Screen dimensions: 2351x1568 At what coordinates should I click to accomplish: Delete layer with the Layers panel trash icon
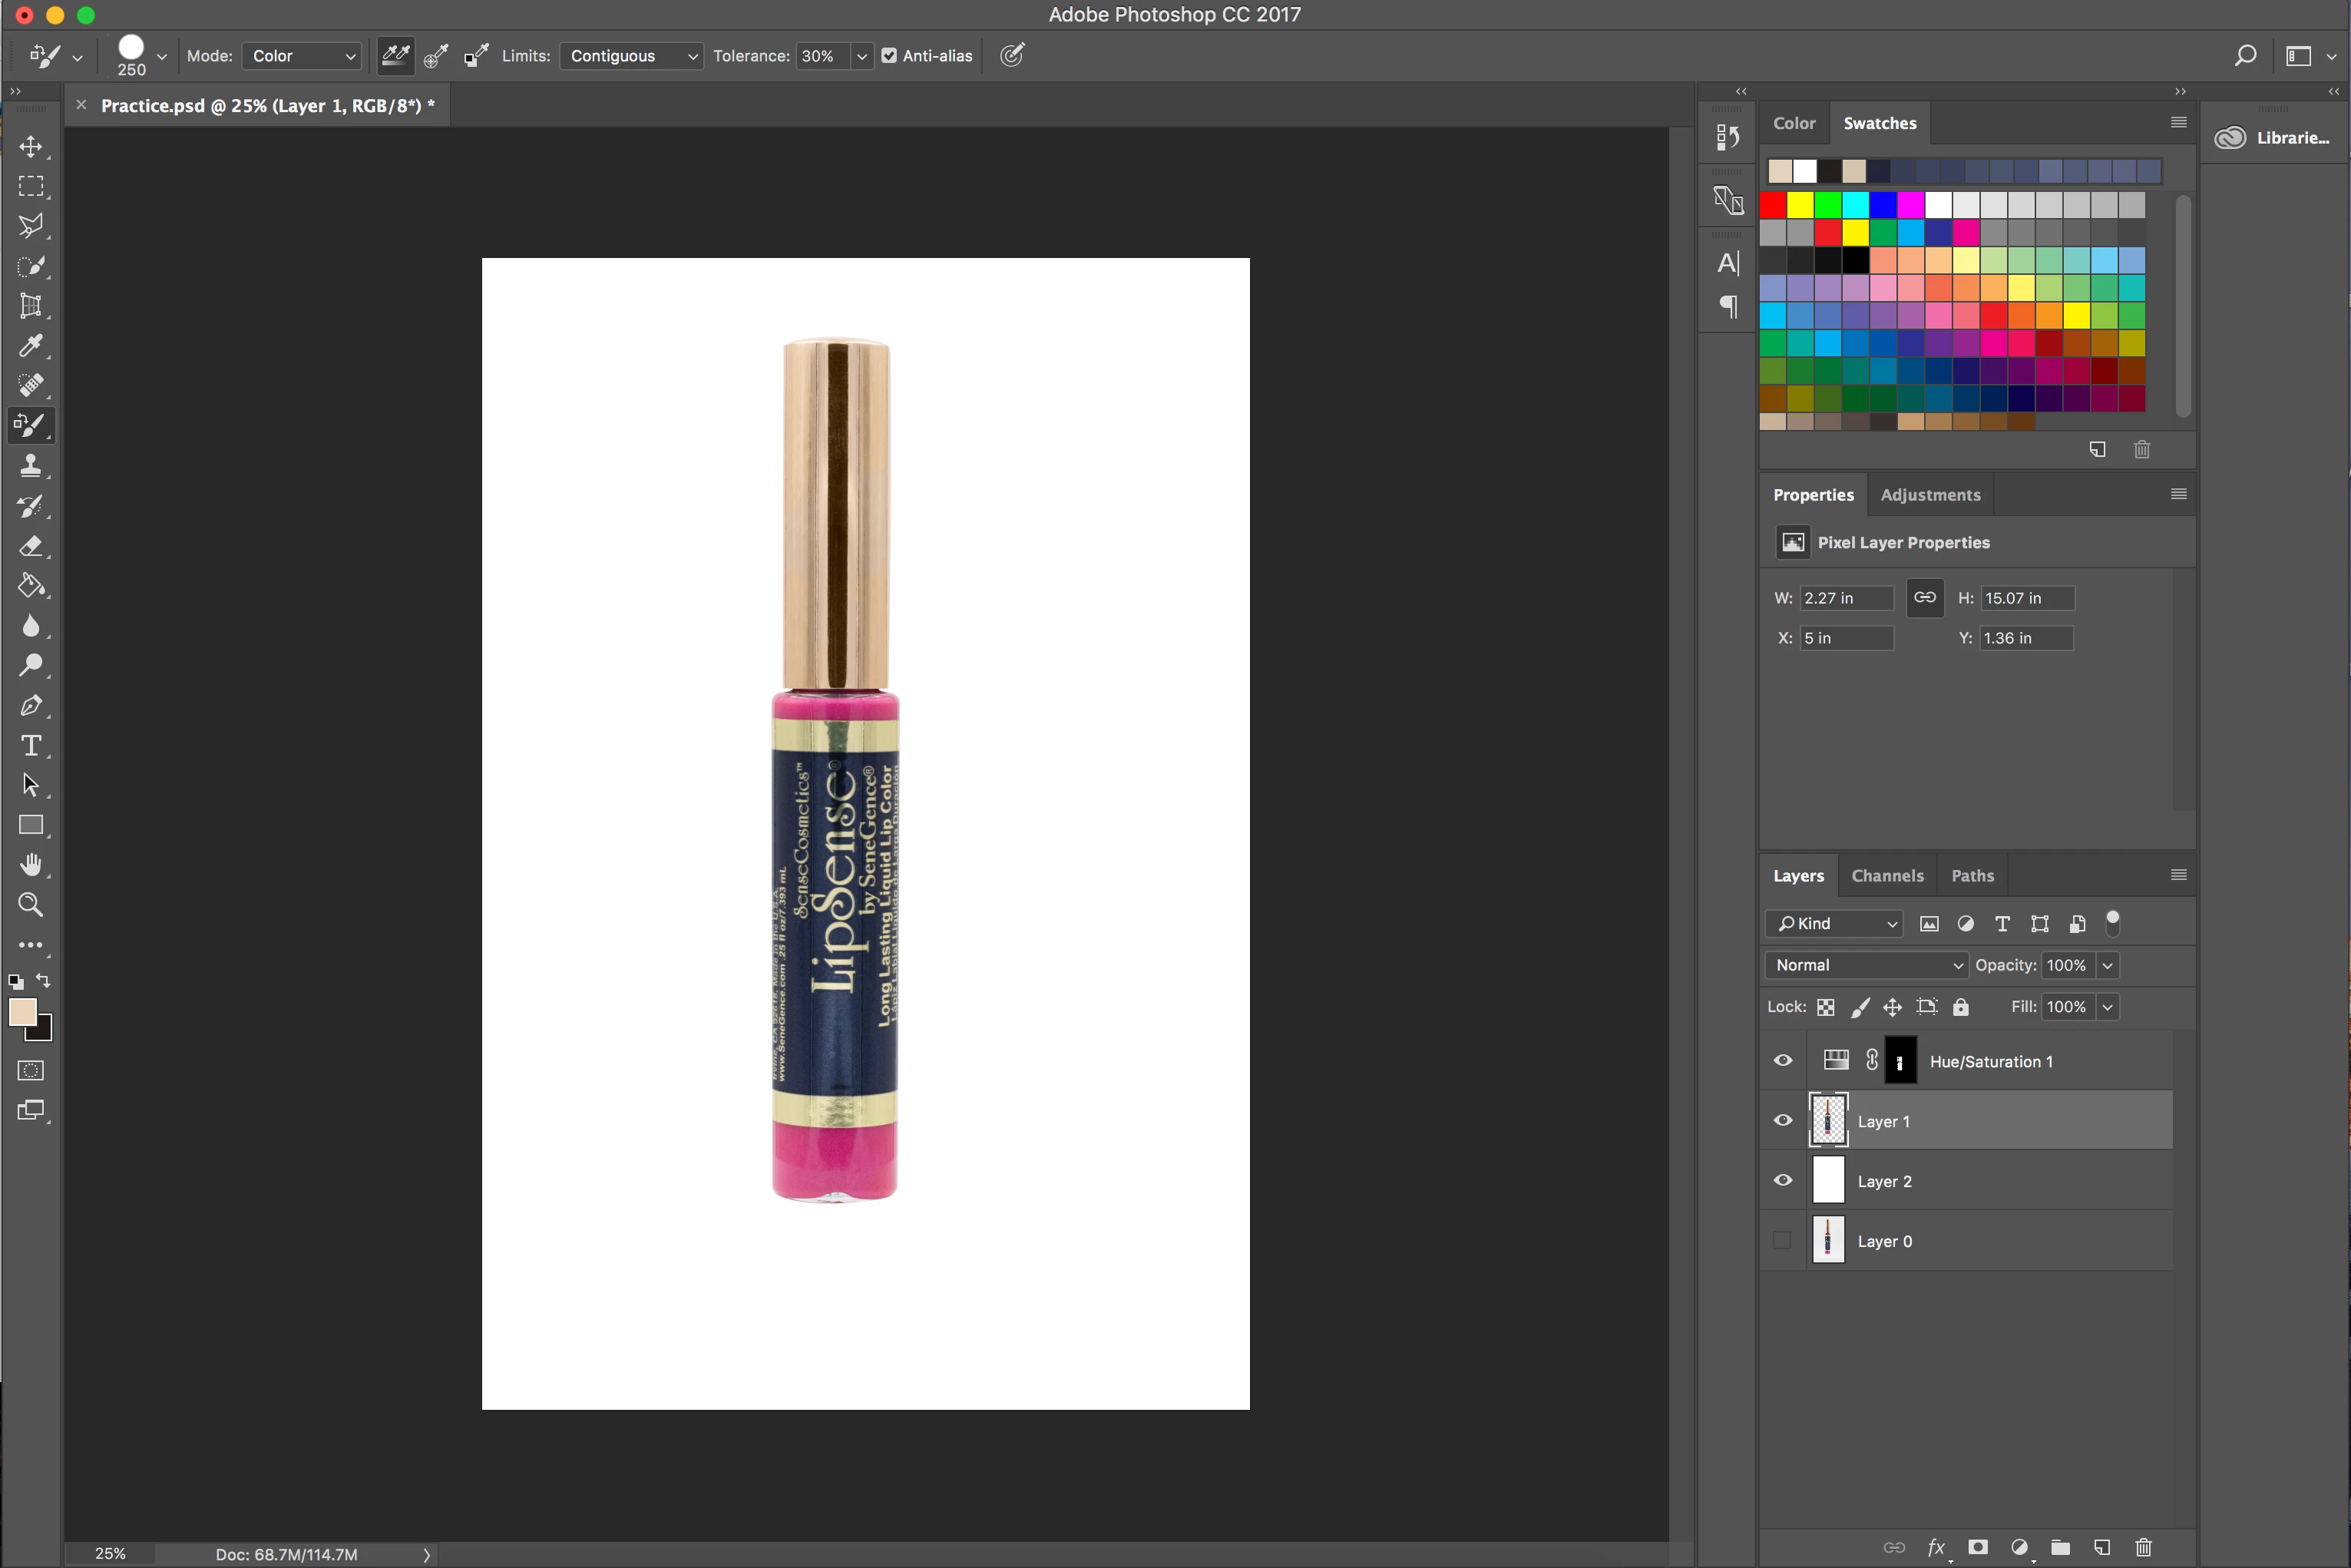(2143, 1547)
